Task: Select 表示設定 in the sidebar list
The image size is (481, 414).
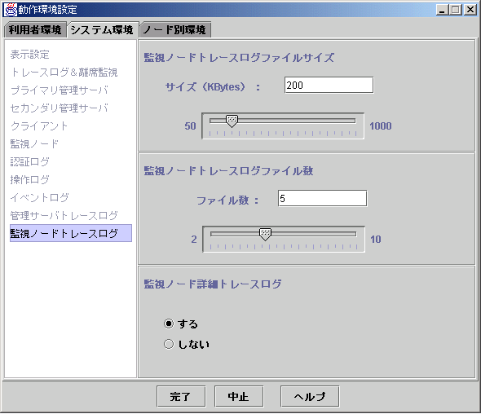Action: [x=30, y=55]
